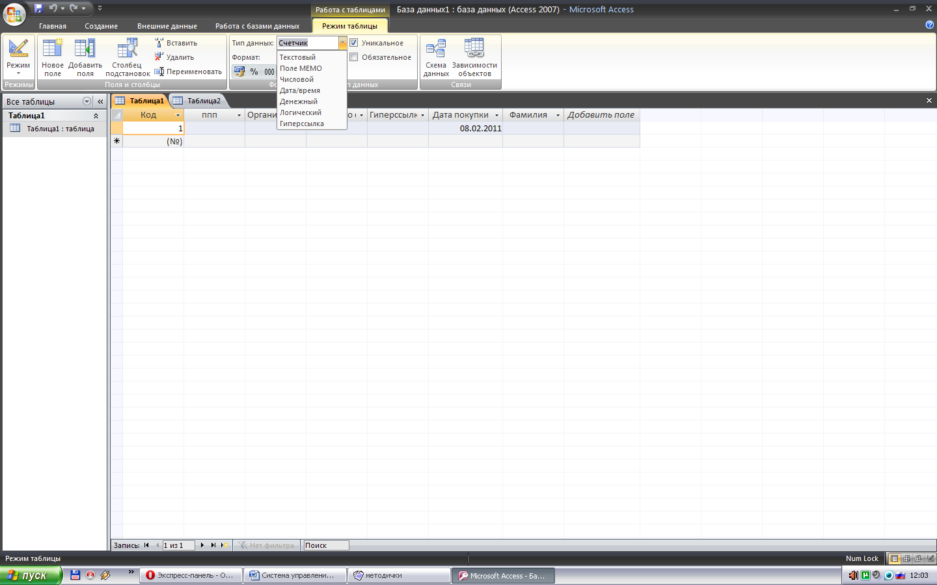Delete the column with Удалить

tap(174, 57)
